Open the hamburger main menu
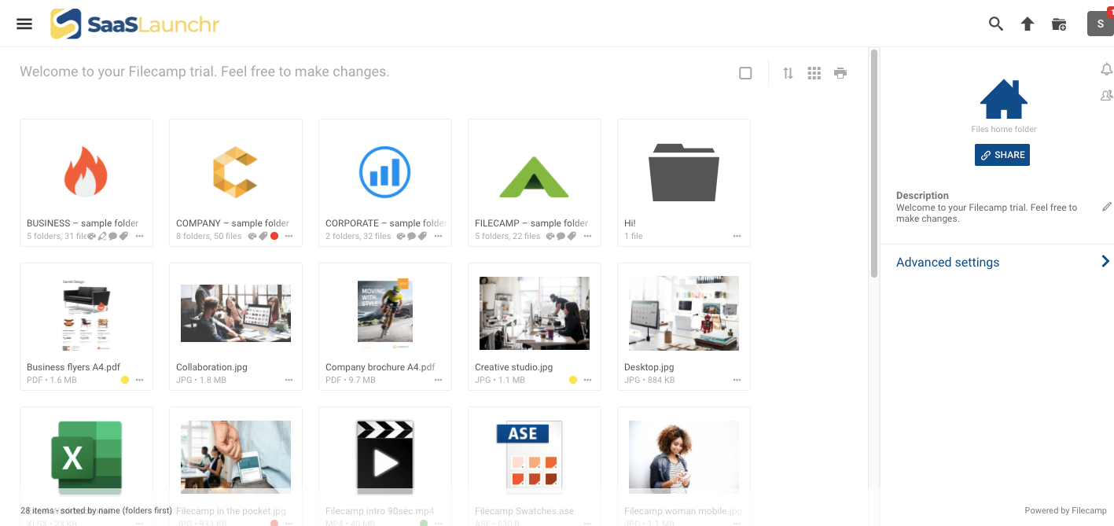 [x=24, y=24]
